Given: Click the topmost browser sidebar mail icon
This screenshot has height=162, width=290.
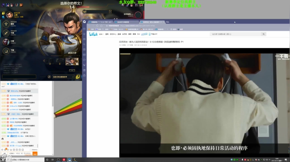Looking at the screenshot, I should tap(84, 29).
